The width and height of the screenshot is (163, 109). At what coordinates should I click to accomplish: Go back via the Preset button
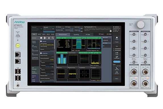(x=117, y=42)
